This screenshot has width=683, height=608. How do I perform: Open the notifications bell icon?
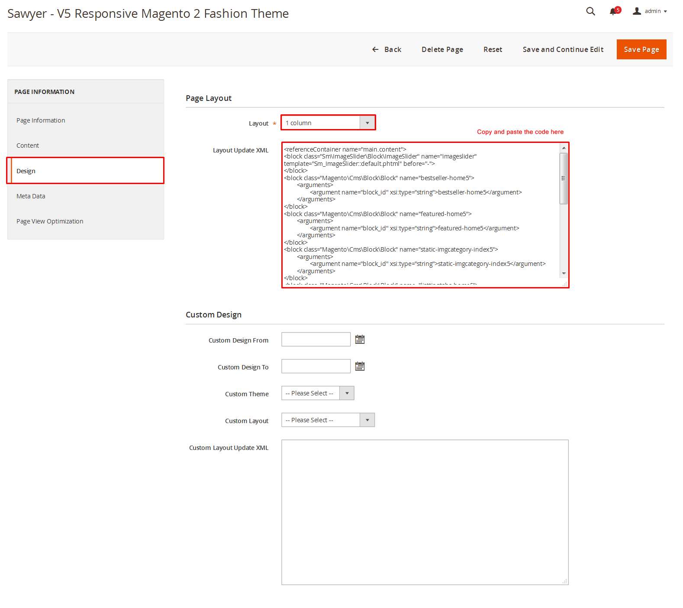tap(613, 12)
